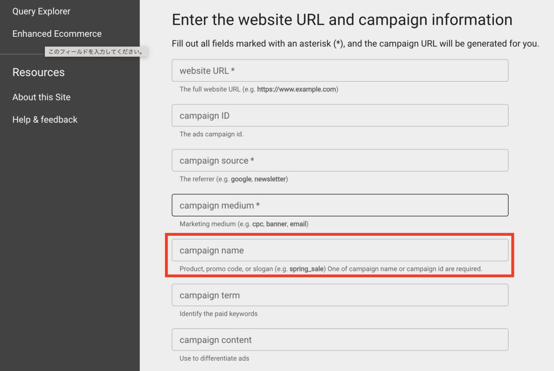Open Help & feedback
554x371 pixels.
pos(44,120)
